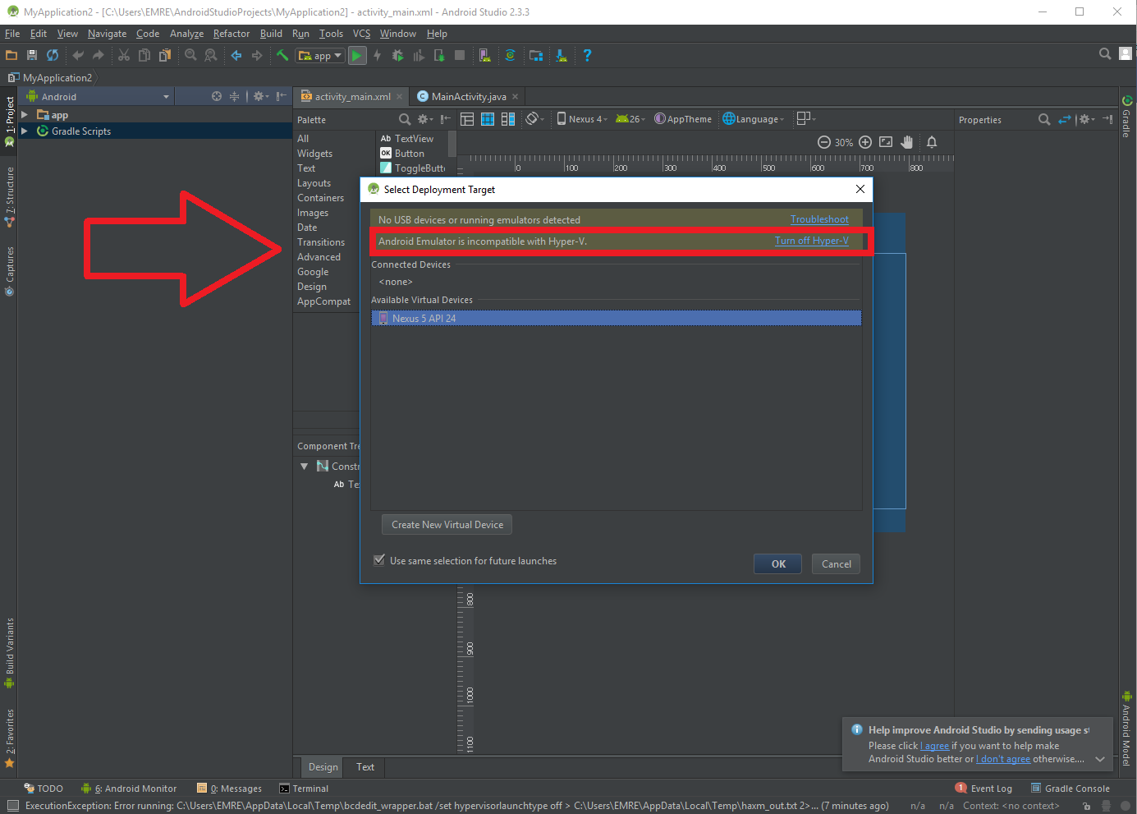Click the Turn off Hyper-V link

812,241
